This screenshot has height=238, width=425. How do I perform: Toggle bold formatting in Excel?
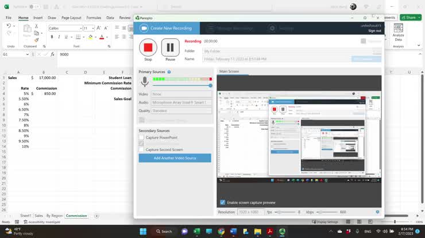(52, 37)
